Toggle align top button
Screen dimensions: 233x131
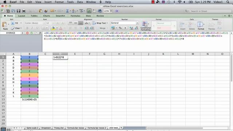70,23
